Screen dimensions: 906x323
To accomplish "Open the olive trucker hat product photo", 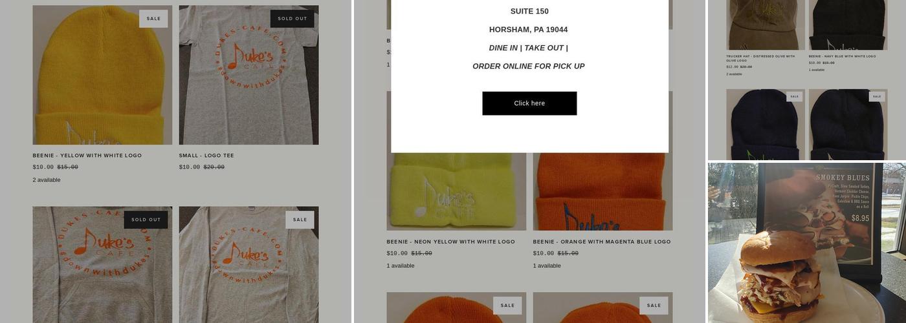I will (x=766, y=25).
